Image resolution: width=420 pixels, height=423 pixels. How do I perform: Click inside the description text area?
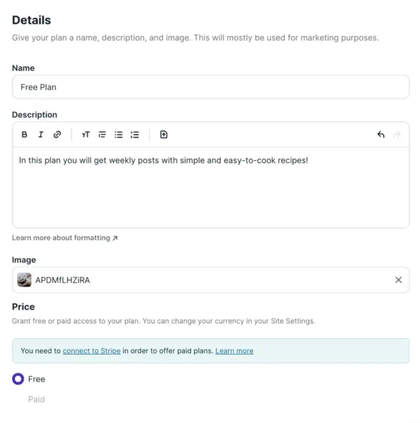[x=211, y=188]
